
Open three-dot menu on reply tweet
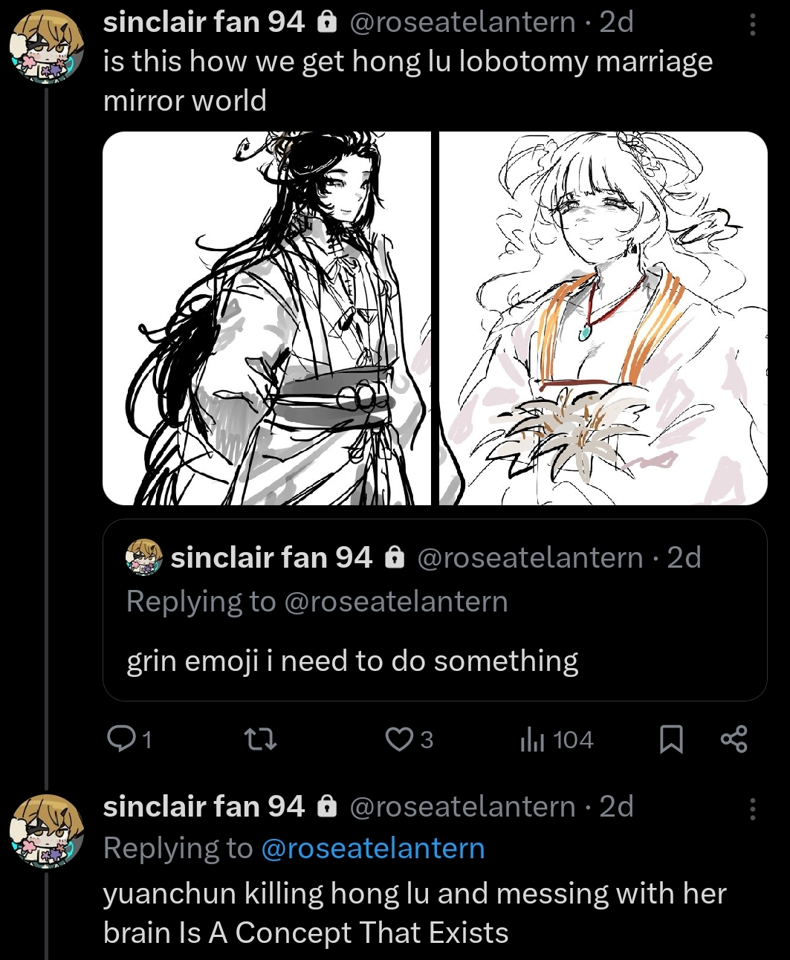752,808
